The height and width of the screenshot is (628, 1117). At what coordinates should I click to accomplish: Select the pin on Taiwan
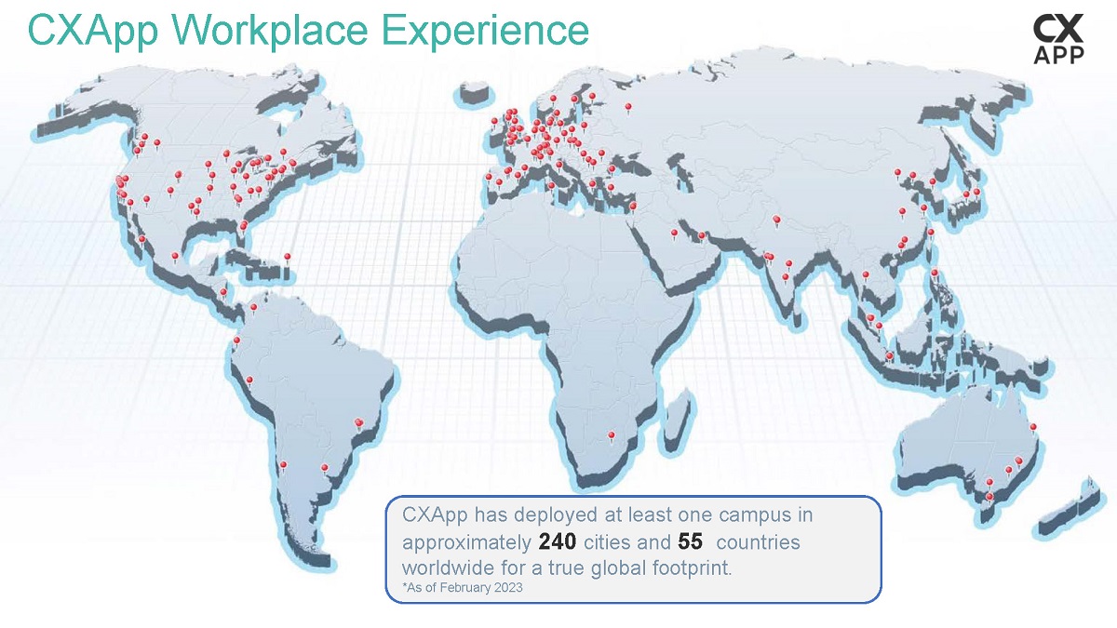(x=930, y=234)
